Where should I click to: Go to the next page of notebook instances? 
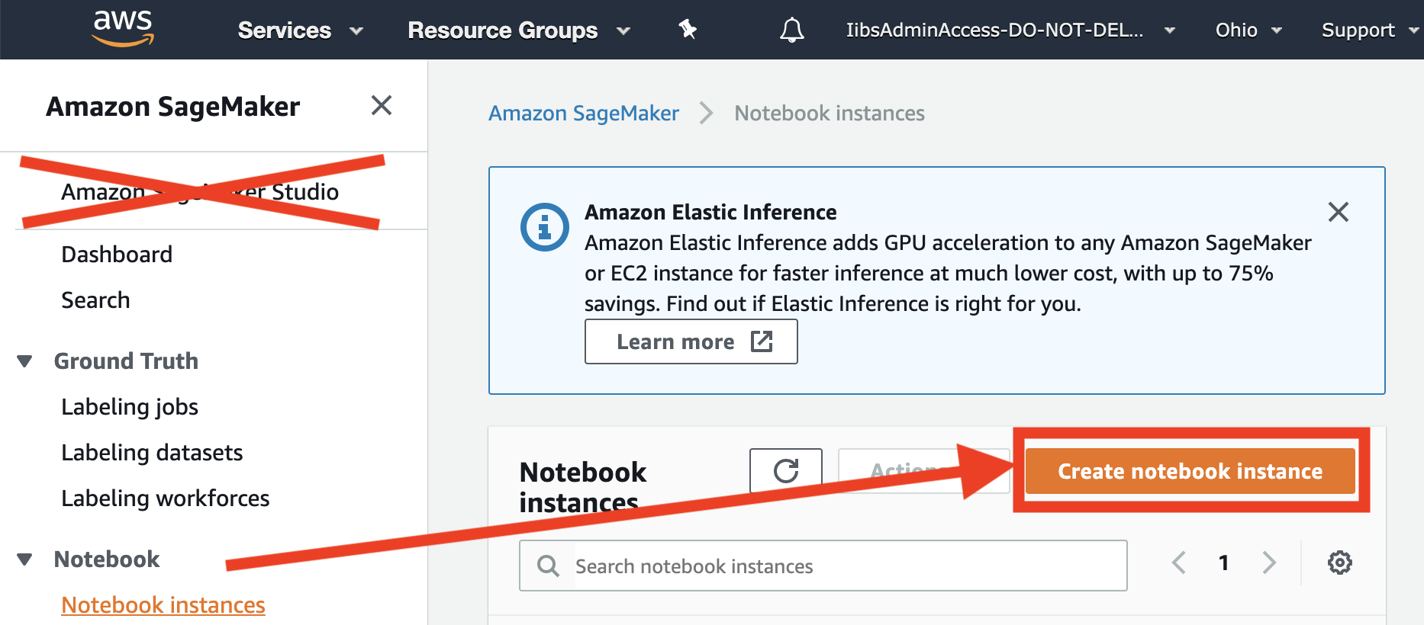point(1269,562)
